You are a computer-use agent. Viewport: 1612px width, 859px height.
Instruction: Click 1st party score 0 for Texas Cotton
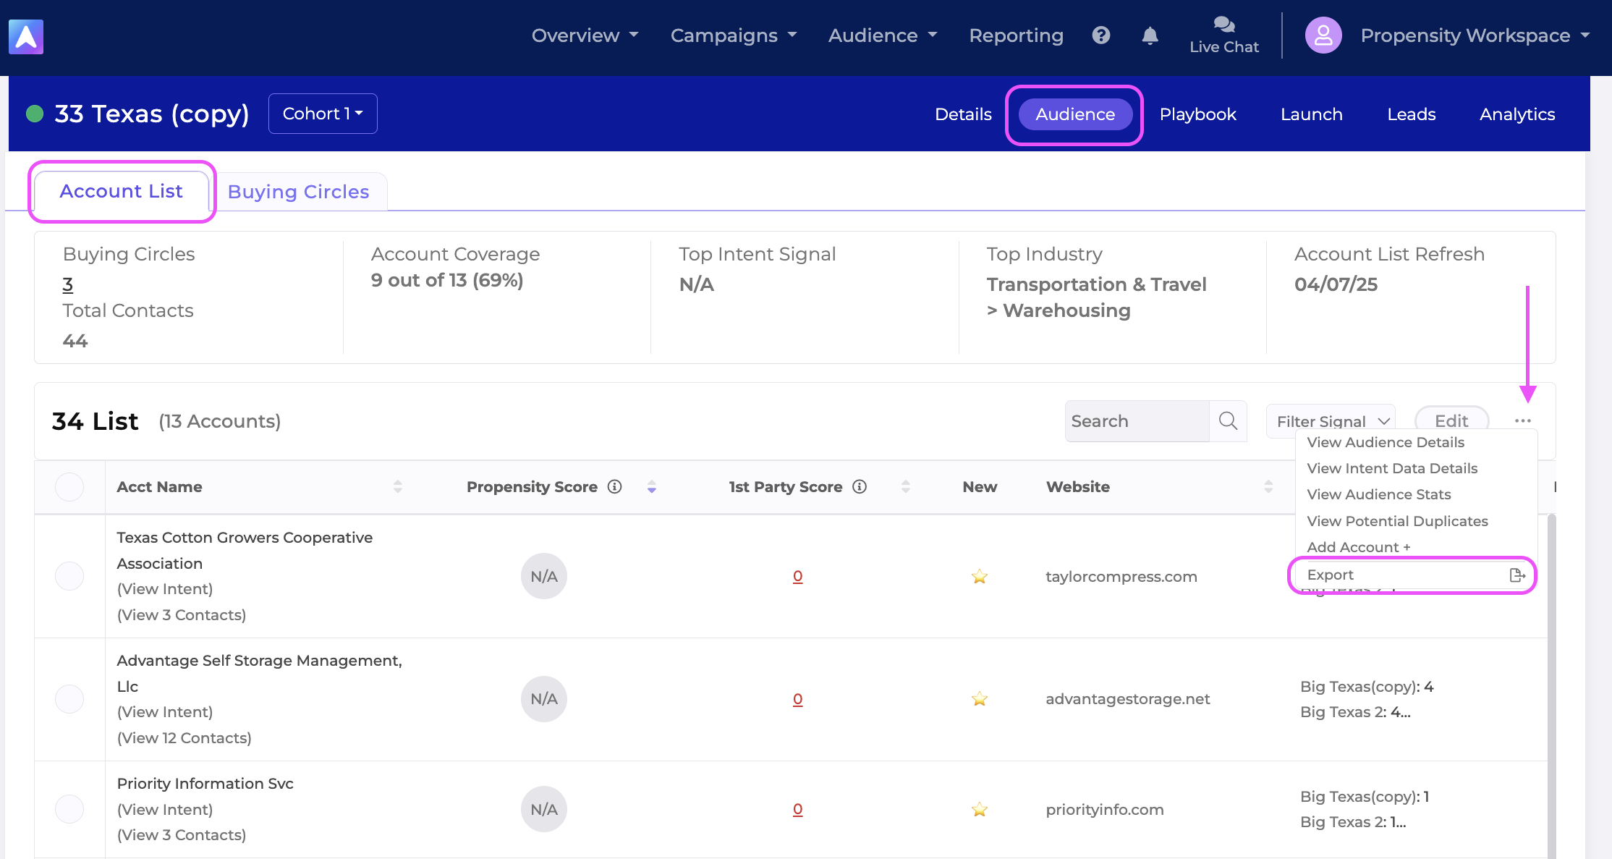(797, 577)
